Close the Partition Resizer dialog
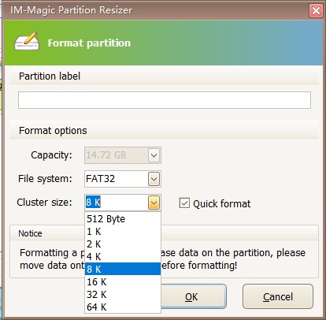Image resolution: width=326 pixels, height=320 pixels. [x=316, y=11]
